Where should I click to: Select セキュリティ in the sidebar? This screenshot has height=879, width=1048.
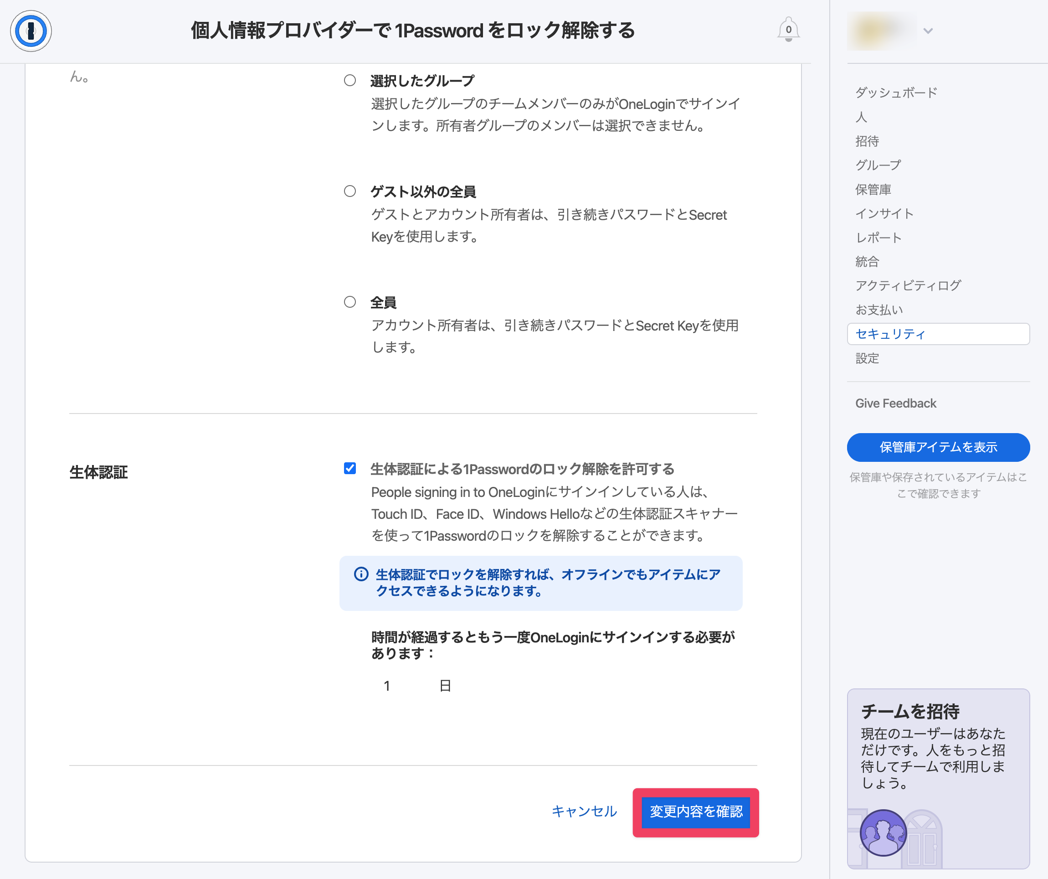tap(938, 334)
